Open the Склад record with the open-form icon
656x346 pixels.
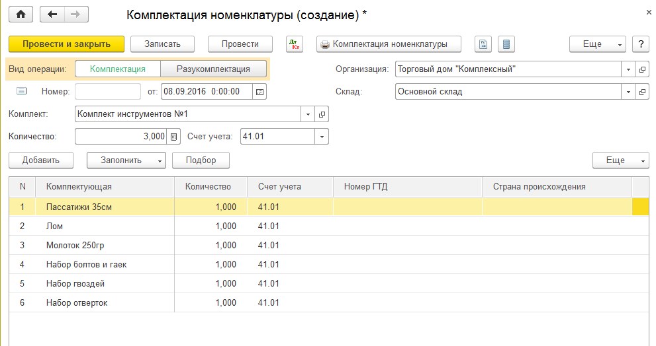pyautogui.click(x=641, y=92)
